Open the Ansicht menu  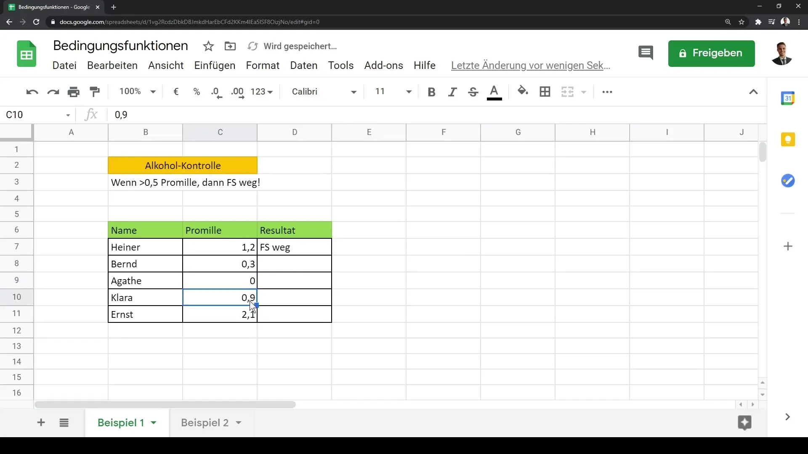[166, 66]
